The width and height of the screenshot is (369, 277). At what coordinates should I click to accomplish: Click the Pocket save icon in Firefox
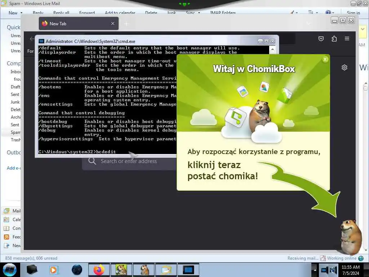tap(321, 38)
